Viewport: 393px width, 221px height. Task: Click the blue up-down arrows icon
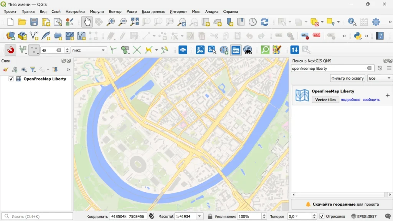point(294,50)
